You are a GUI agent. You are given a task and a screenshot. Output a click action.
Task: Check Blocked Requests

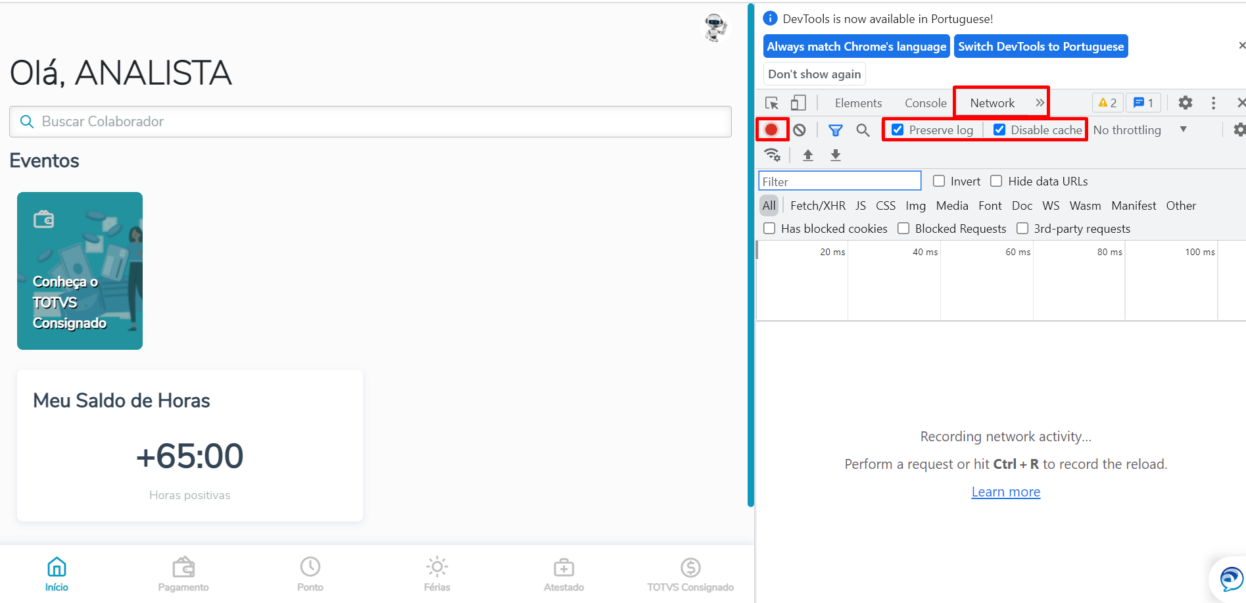click(903, 228)
